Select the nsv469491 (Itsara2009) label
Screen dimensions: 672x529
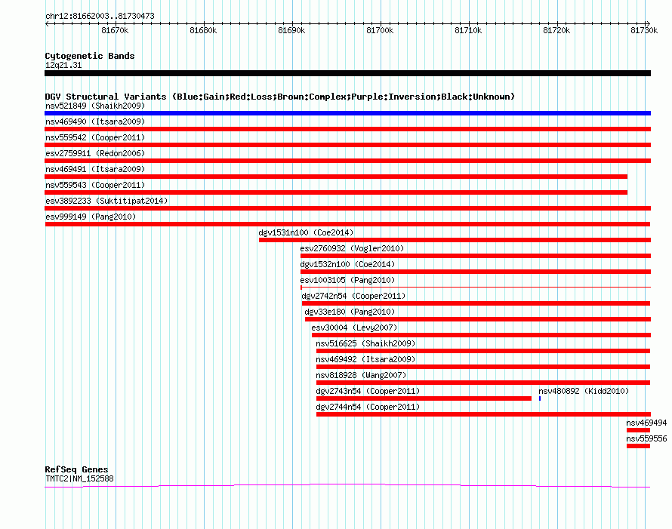[95, 169]
